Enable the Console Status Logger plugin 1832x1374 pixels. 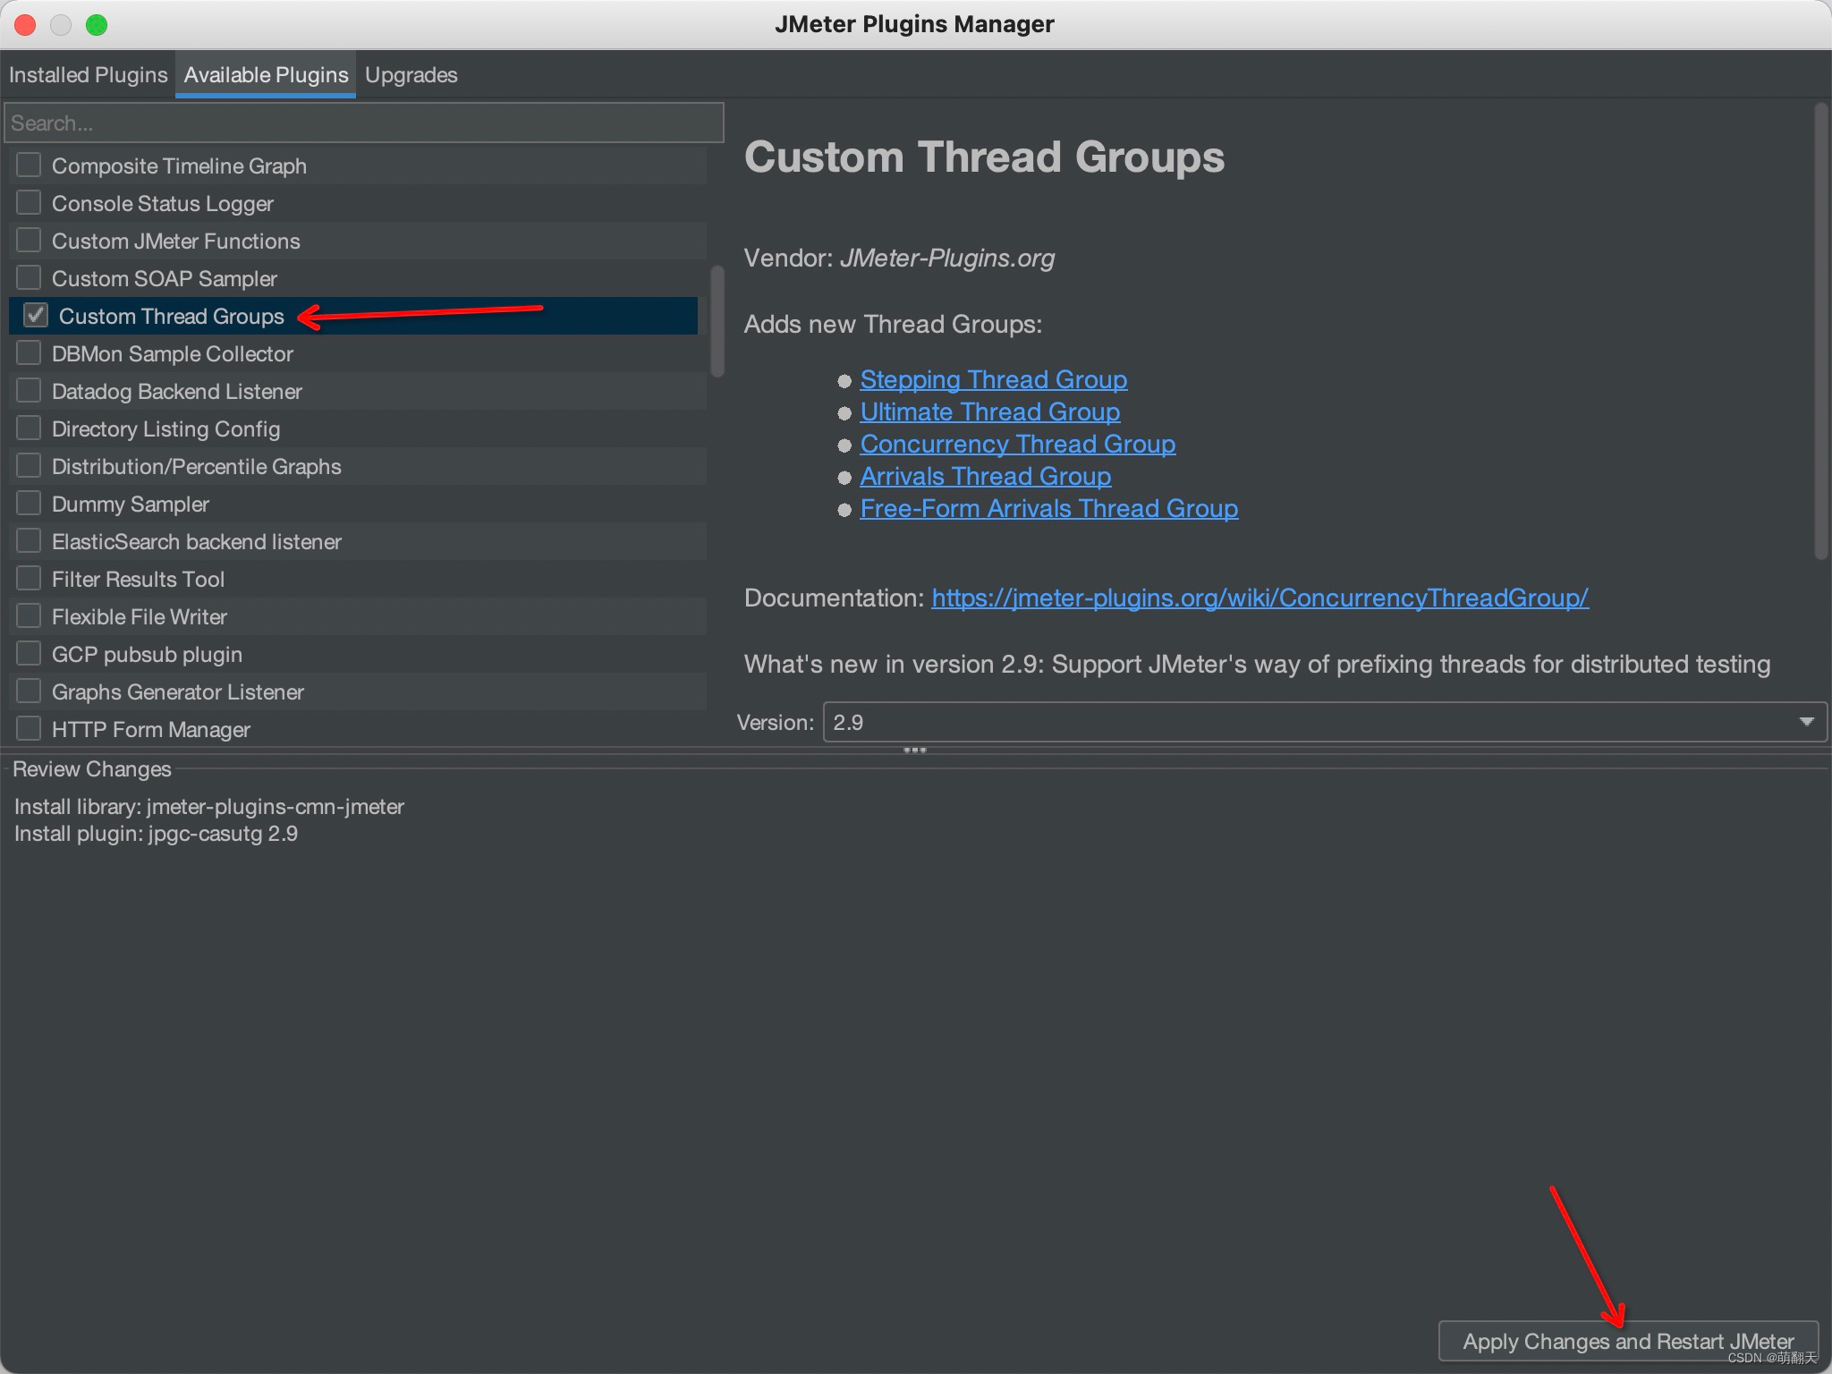click(x=28, y=202)
